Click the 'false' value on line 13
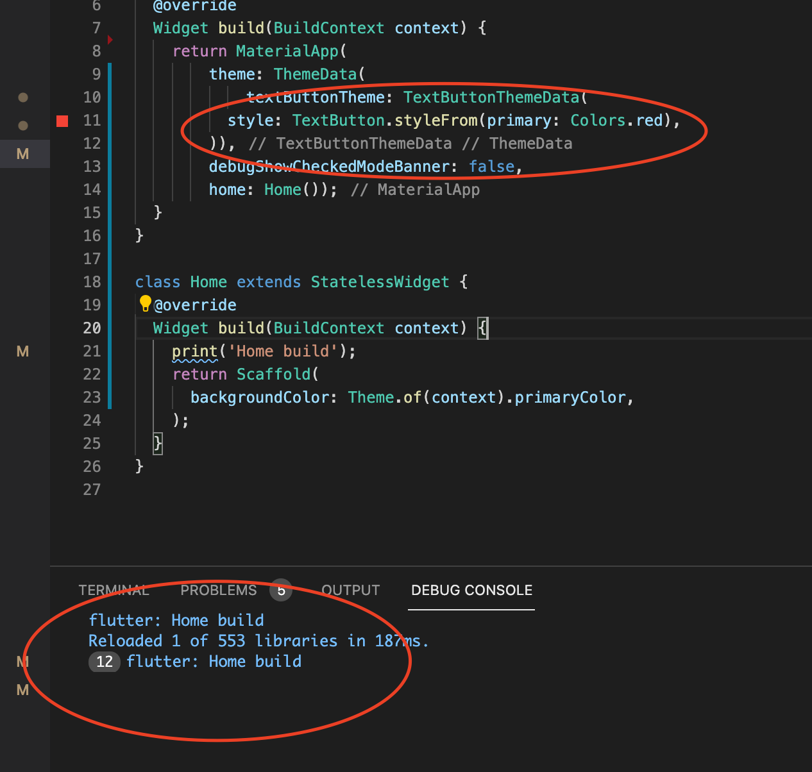Screen dimensions: 812x772 point(491,167)
